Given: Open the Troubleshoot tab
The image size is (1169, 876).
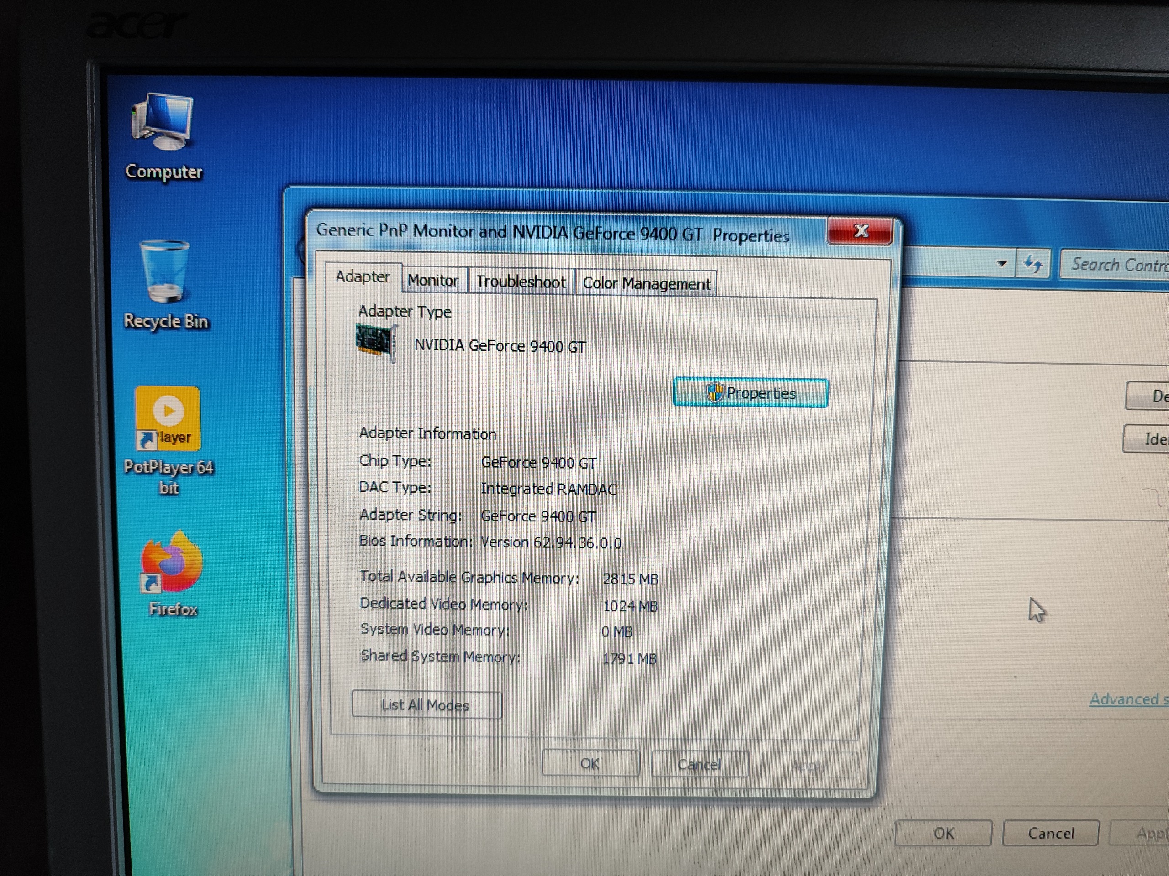Looking at the screenshot, I should tap(521, 282).
